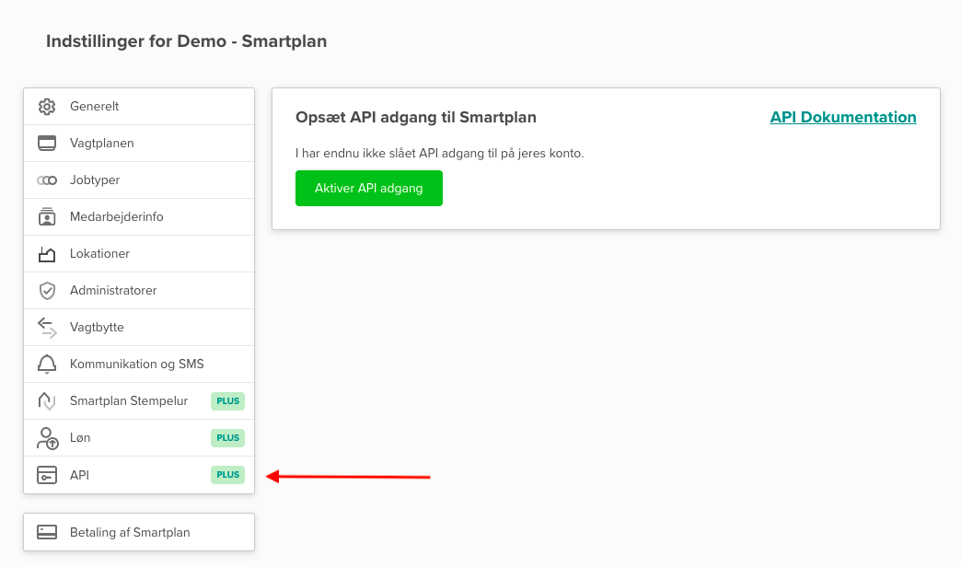Click the Administratorer shield icon
Screen dimensions: 961x567
pos(47,291)
